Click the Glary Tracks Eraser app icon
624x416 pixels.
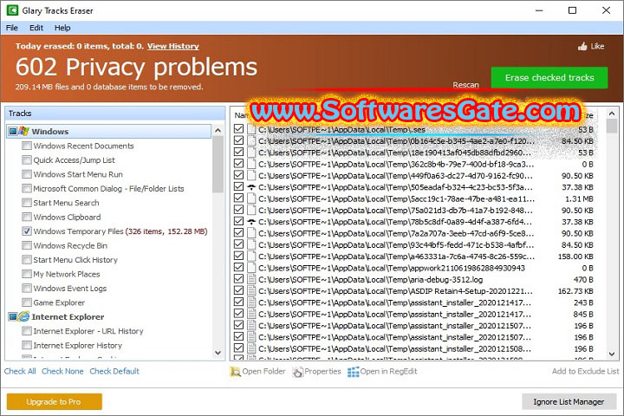click(12, 10)
